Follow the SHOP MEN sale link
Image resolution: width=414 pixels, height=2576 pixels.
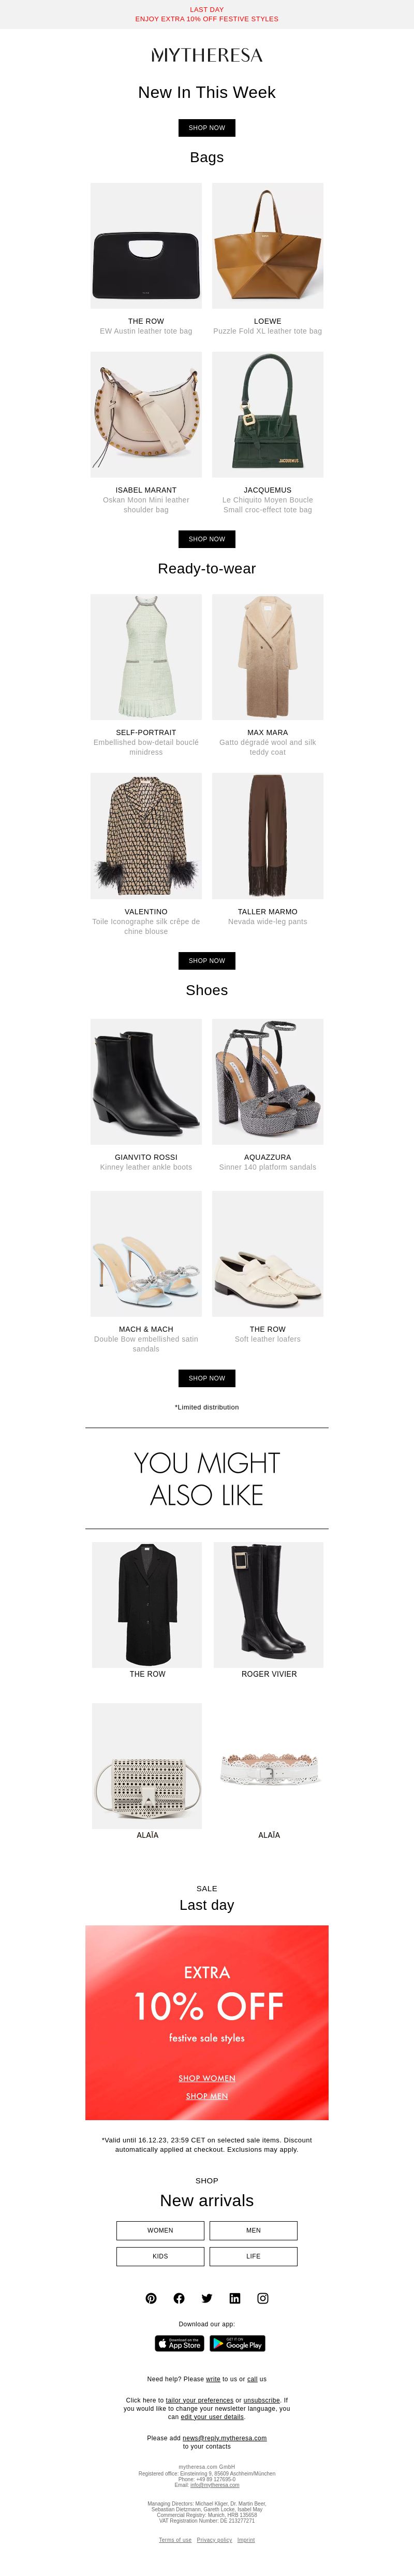click(207, 2096)
